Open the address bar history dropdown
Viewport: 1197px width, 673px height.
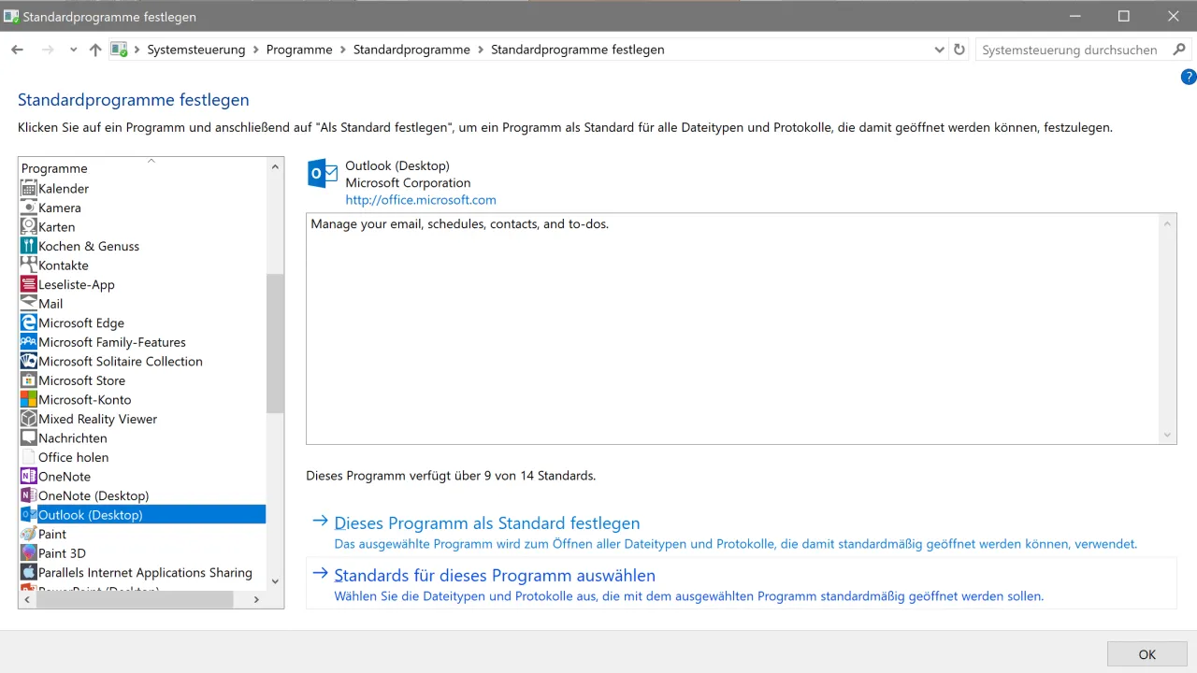940,50
